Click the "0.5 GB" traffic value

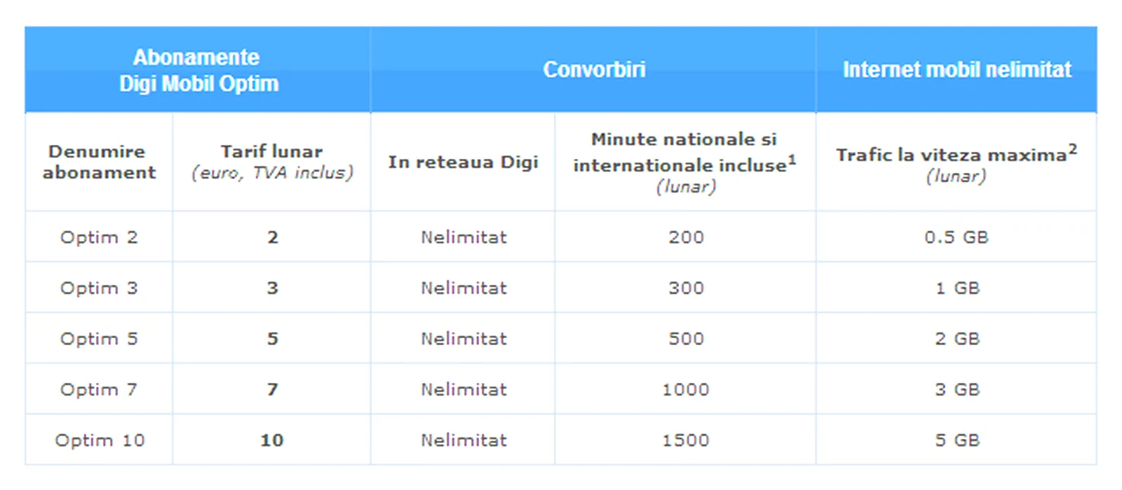point(956,237)
